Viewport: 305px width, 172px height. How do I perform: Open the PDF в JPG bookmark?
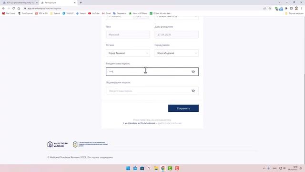pos(41,13)
